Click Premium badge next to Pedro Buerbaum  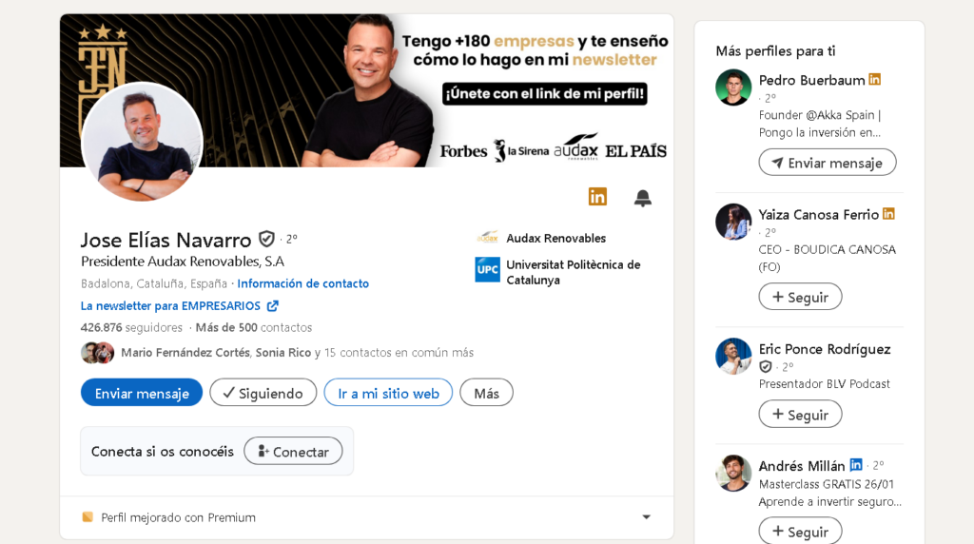(x=875, y=80)
